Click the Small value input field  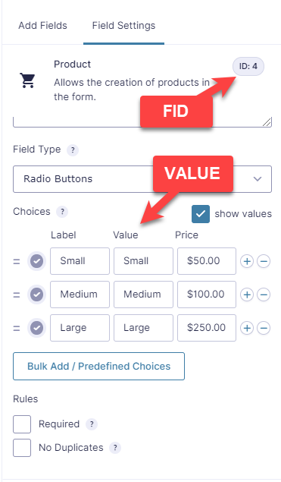click(143, 261)
